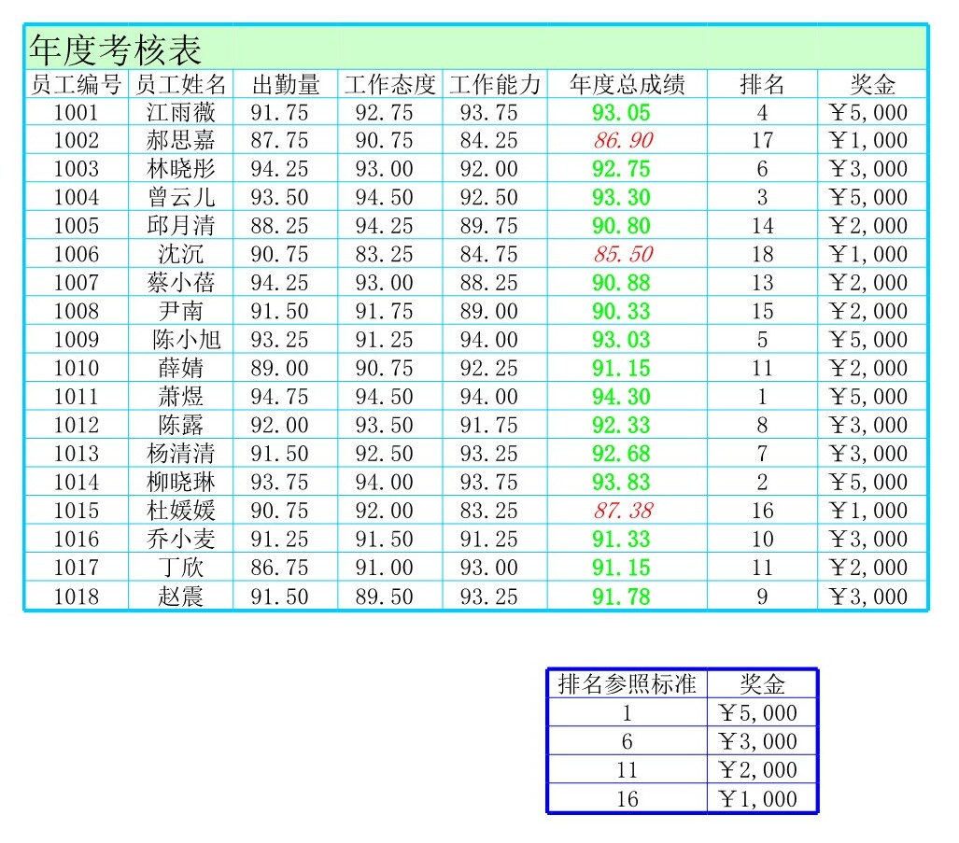Viewport: 959px width, 843px height.
Task: Click the title cell "年度考核表"
Action: coord(117,48)
